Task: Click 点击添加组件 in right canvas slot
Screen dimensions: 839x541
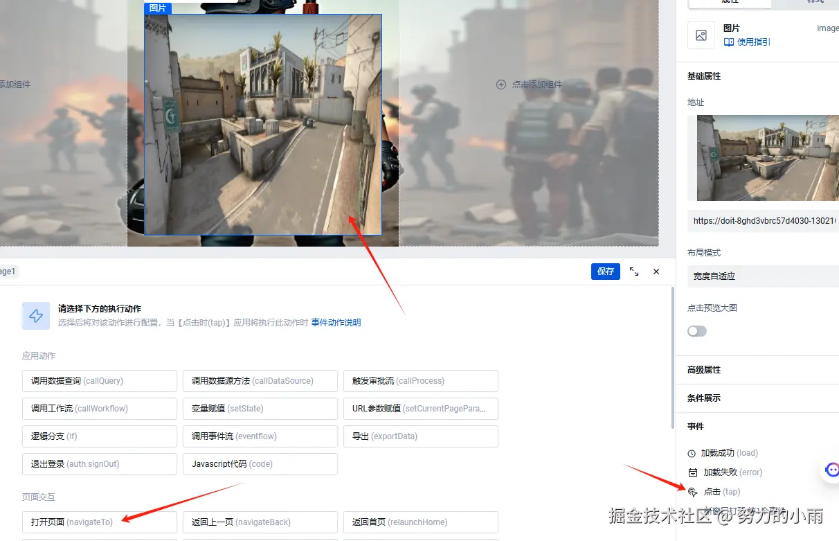Action: (x=537, y=85)
